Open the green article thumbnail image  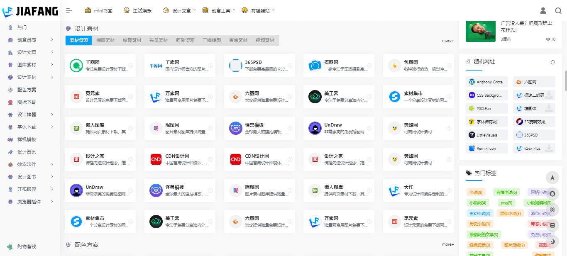[x=481, y=31]
